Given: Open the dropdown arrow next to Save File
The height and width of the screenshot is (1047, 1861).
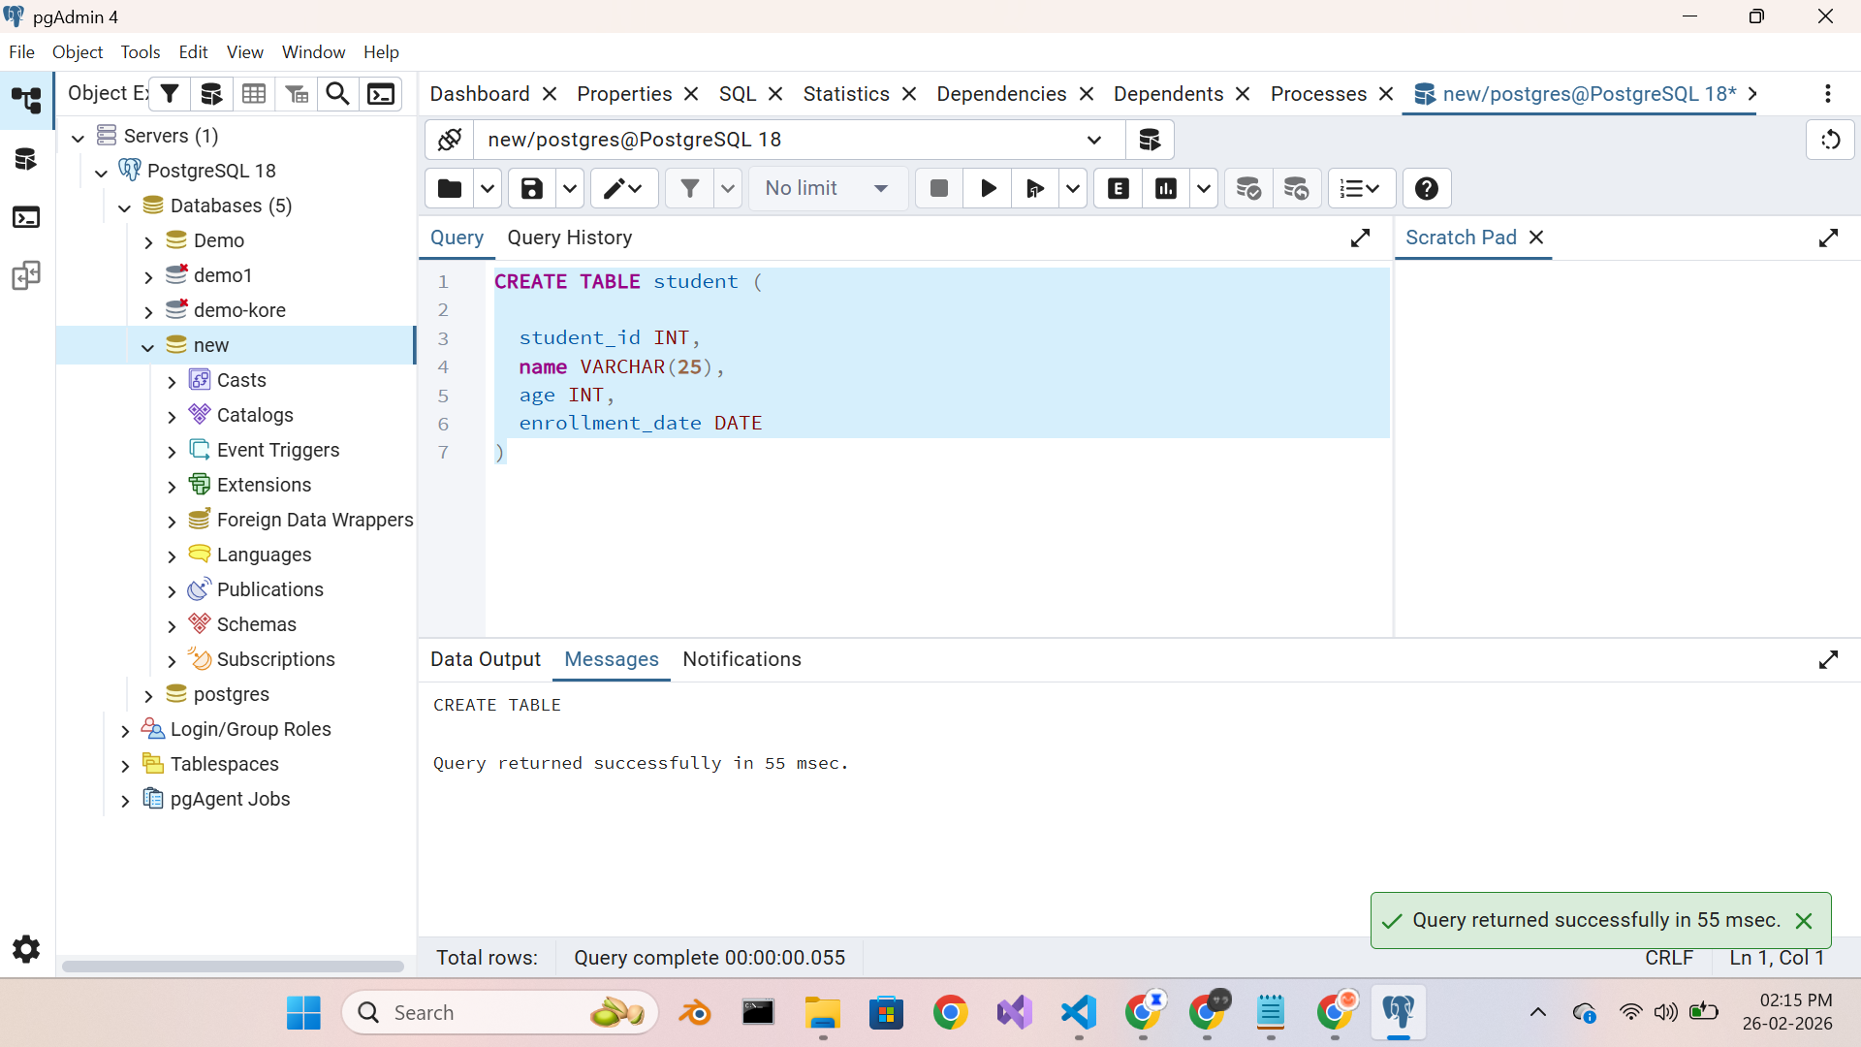Looking at the screenshot, I should click(570, 188).
